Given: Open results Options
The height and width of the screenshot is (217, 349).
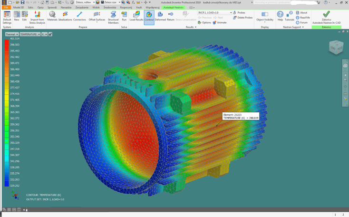Looking at the screenshot, I should click(x=204, y=22).
